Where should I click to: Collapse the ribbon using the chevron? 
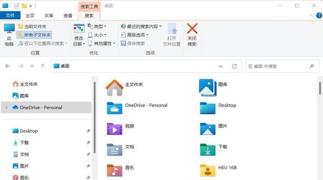312,16
